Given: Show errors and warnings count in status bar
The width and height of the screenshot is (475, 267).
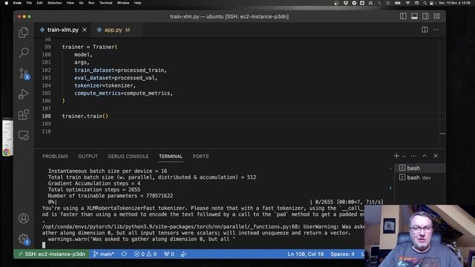Looking at the screenshot, I should click(145, 254).
